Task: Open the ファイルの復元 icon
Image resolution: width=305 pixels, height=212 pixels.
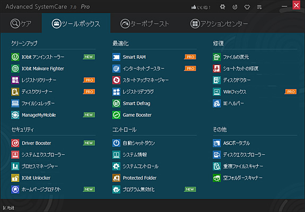Action: pyautogui.click(x=217, y=57)
